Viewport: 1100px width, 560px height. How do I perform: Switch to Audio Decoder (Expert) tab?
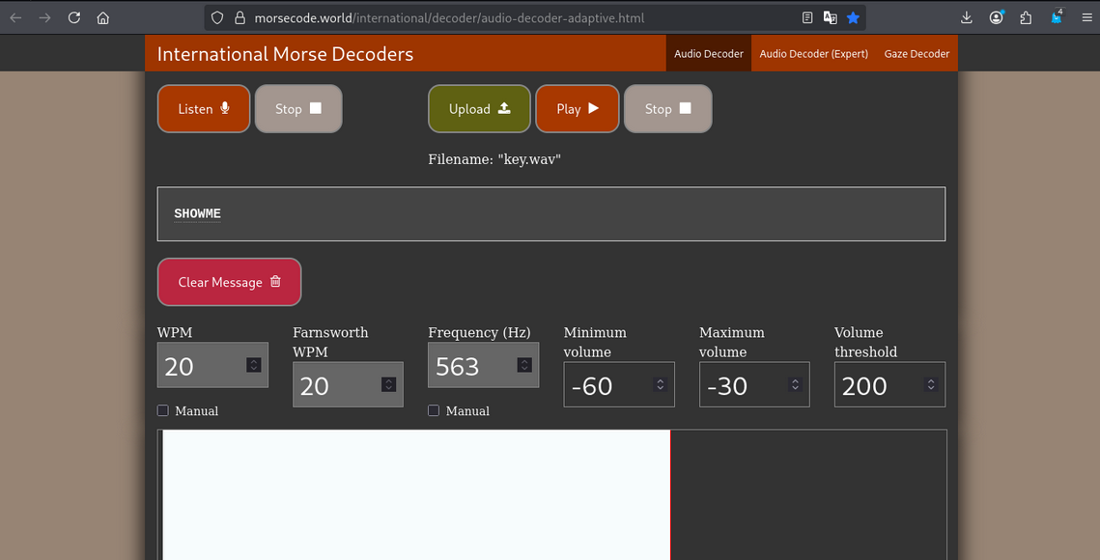[813, 54]
